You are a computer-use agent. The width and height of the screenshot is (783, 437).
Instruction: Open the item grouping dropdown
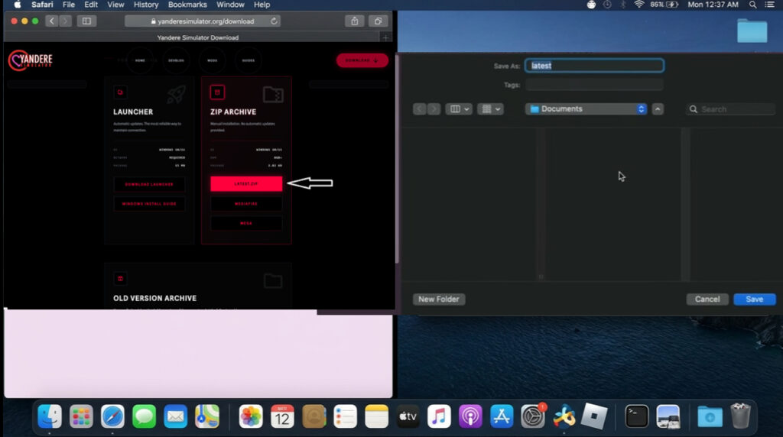tap(490, 109)
